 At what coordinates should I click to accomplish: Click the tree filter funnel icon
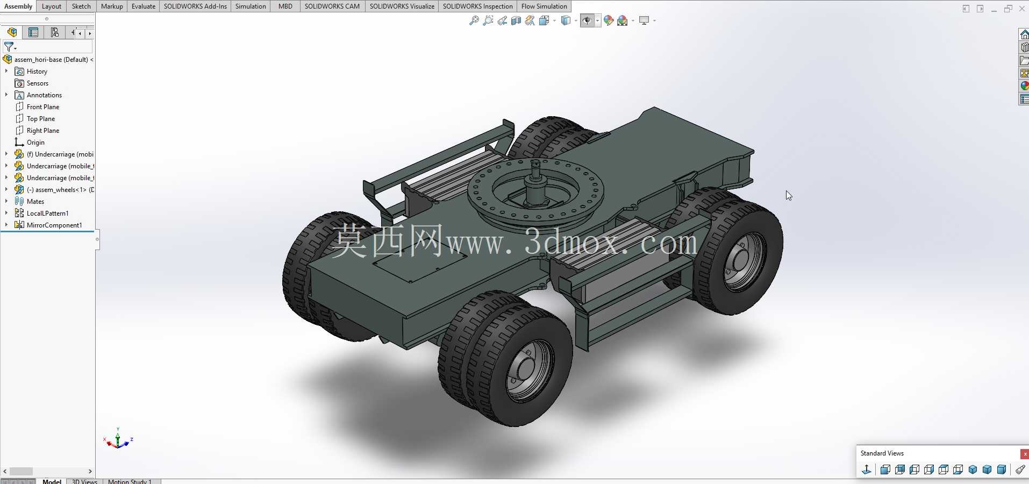tap(10, 47)
